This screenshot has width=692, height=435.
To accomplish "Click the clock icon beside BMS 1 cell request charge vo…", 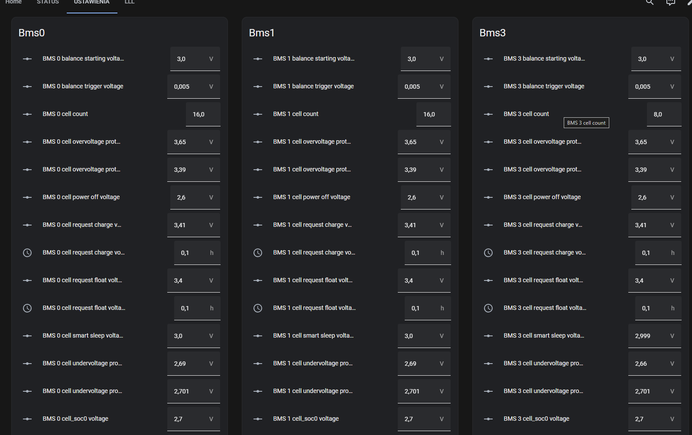I will (258, 253).
